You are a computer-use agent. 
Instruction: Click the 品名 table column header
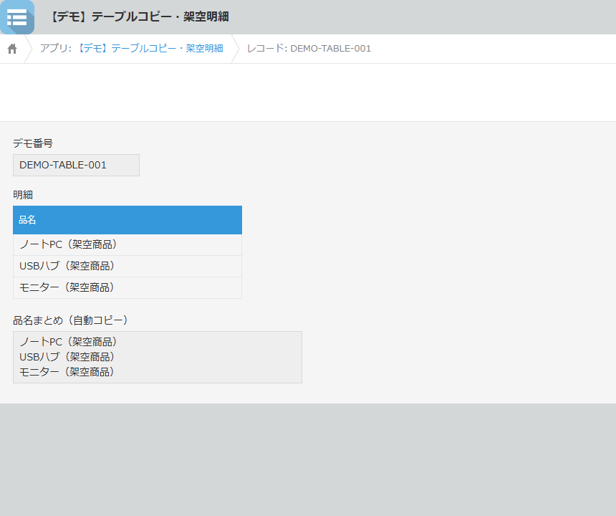(x=127, y=220)
